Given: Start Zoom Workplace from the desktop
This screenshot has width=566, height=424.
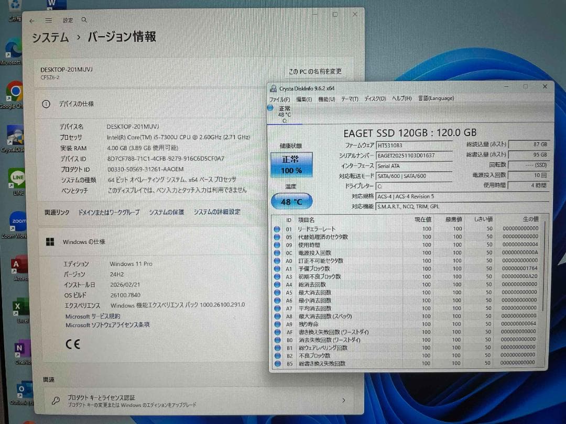Looking at the screenshot, I should tap(17, 220).
